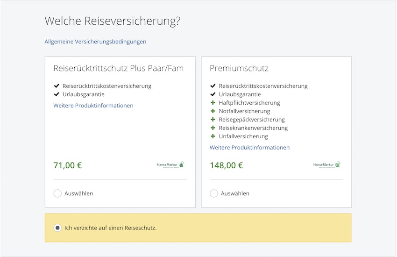Click green plus icon beside Reisegepäckversicherung
The width and height of the screenshot is (397, 257).
point(213,120)
